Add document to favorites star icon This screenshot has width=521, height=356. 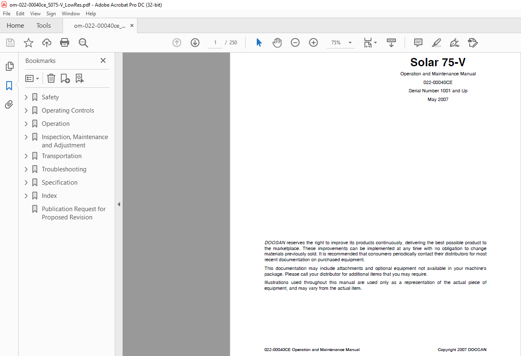point(29,43)
